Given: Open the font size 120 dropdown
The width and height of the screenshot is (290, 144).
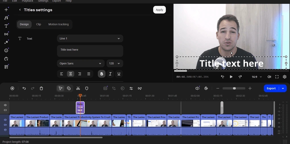Looking at the screenshot, I should tap(115, 63).
